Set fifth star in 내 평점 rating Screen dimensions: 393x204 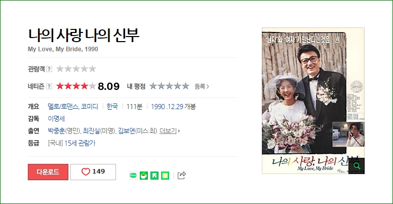tap(185, 86)
